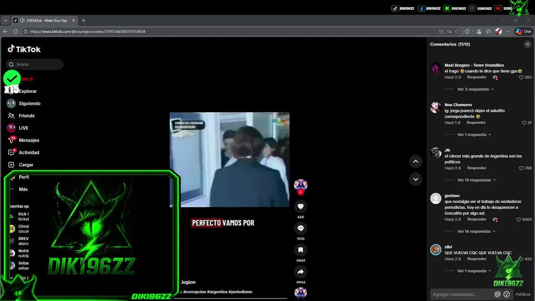Open Maxi Borgaro's commenter avatar
535x301 pixels.
436,68
